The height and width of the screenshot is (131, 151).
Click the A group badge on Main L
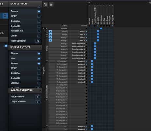pos(50,31)
